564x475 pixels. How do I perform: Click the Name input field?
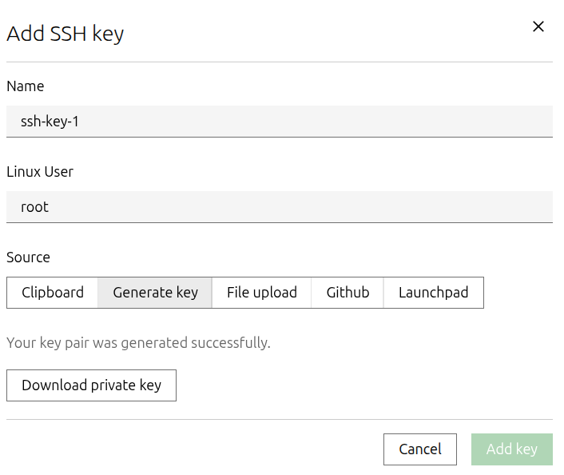280,122
